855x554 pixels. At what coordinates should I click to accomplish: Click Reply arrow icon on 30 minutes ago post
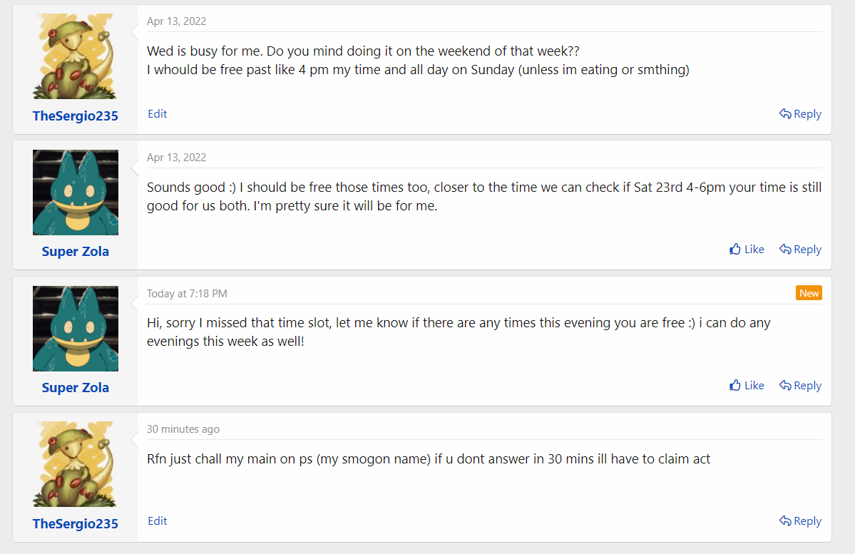[785, 521]
